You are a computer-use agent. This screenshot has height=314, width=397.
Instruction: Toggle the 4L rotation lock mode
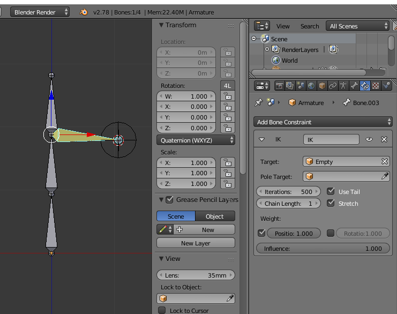[227, 86]
